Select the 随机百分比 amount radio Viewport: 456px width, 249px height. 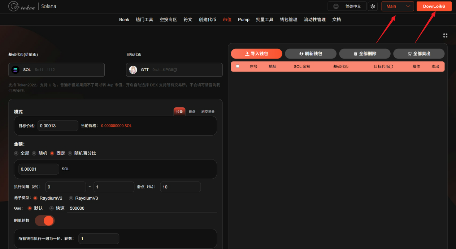pos(70,153)
